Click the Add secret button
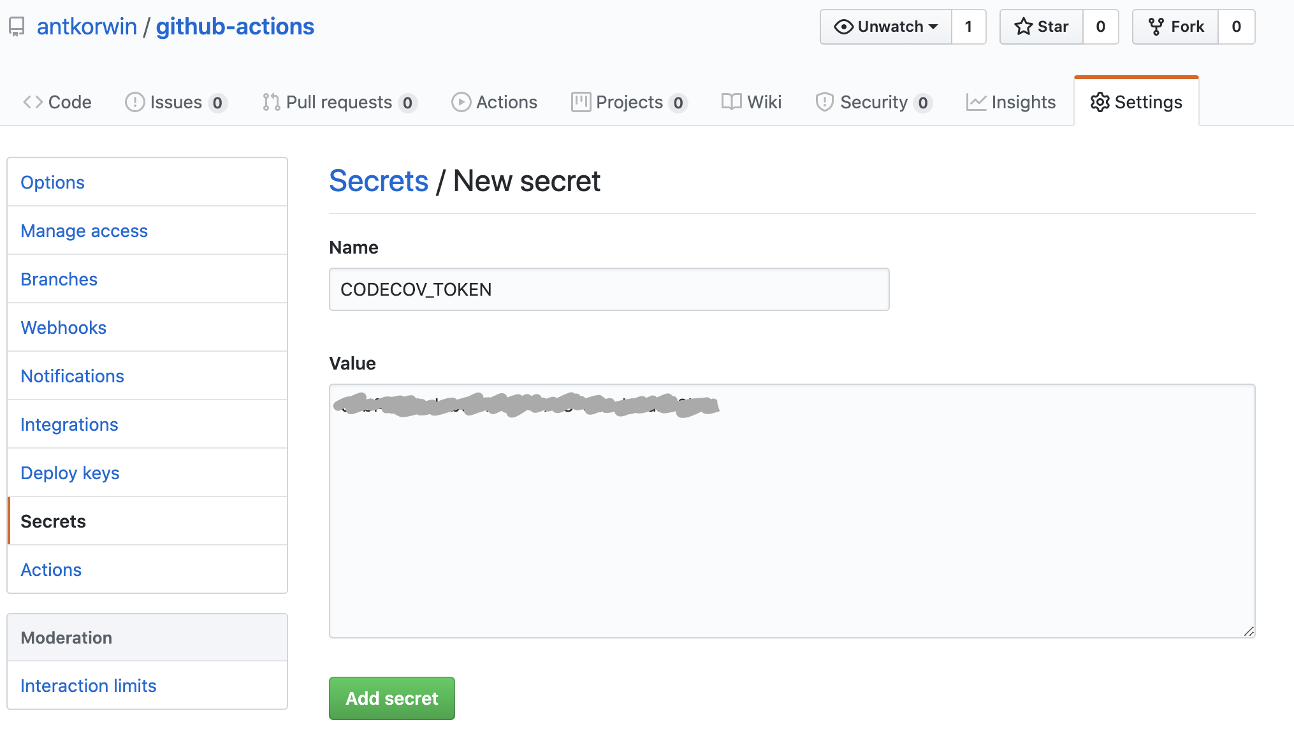Image resolution: width=1294 pixels, height=743 pixels. (391, 698)
